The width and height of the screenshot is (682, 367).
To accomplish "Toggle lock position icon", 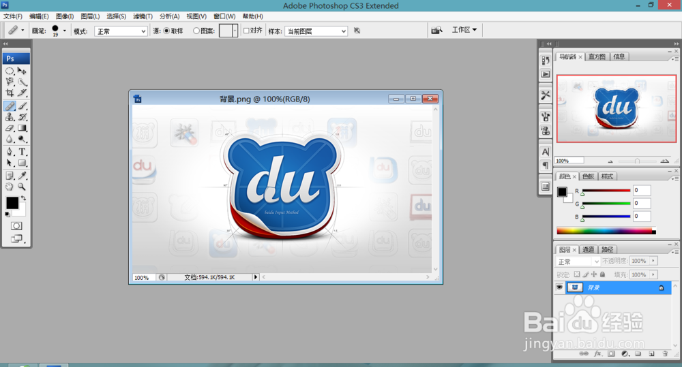I will tap(594, 274).
